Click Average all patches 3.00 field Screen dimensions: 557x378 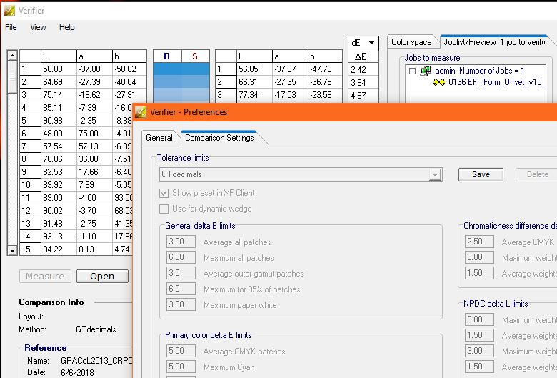coord(181,242)
